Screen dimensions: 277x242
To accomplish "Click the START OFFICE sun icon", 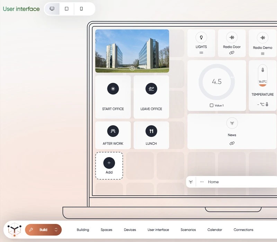I will pos(113,89).
